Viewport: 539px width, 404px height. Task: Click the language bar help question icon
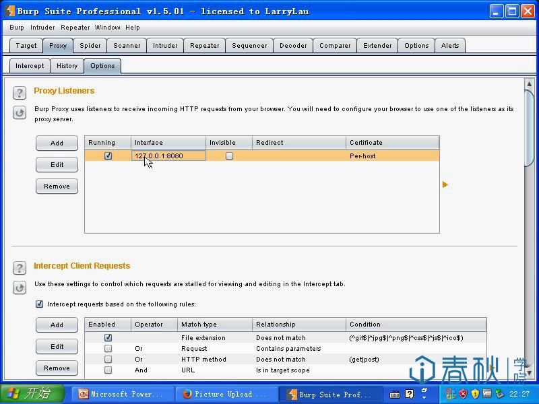410,394
